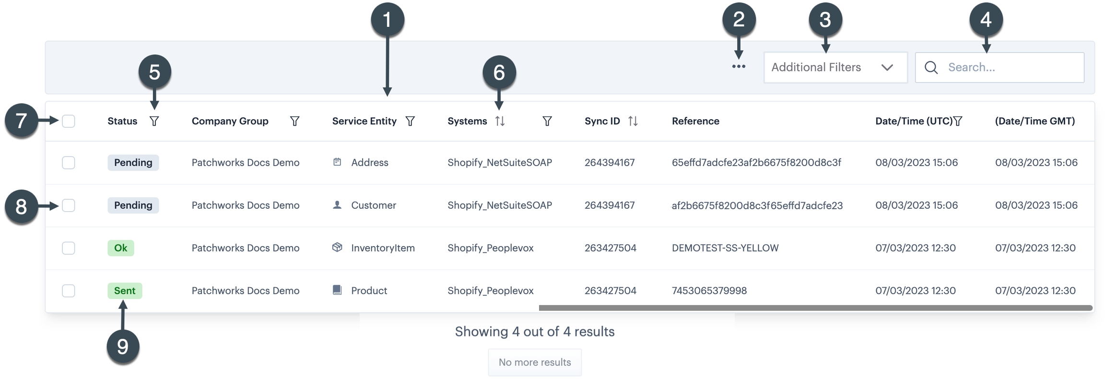Select the Customer row checkbox
Image resolution: width=1105 pixels, height=384 pixels.
click(69, 205)
